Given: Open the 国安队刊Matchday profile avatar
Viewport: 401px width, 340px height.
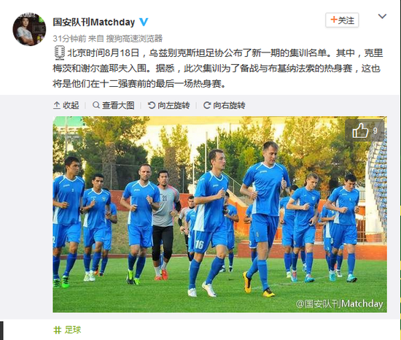Looking at the screenshot, I should [29, 29].
